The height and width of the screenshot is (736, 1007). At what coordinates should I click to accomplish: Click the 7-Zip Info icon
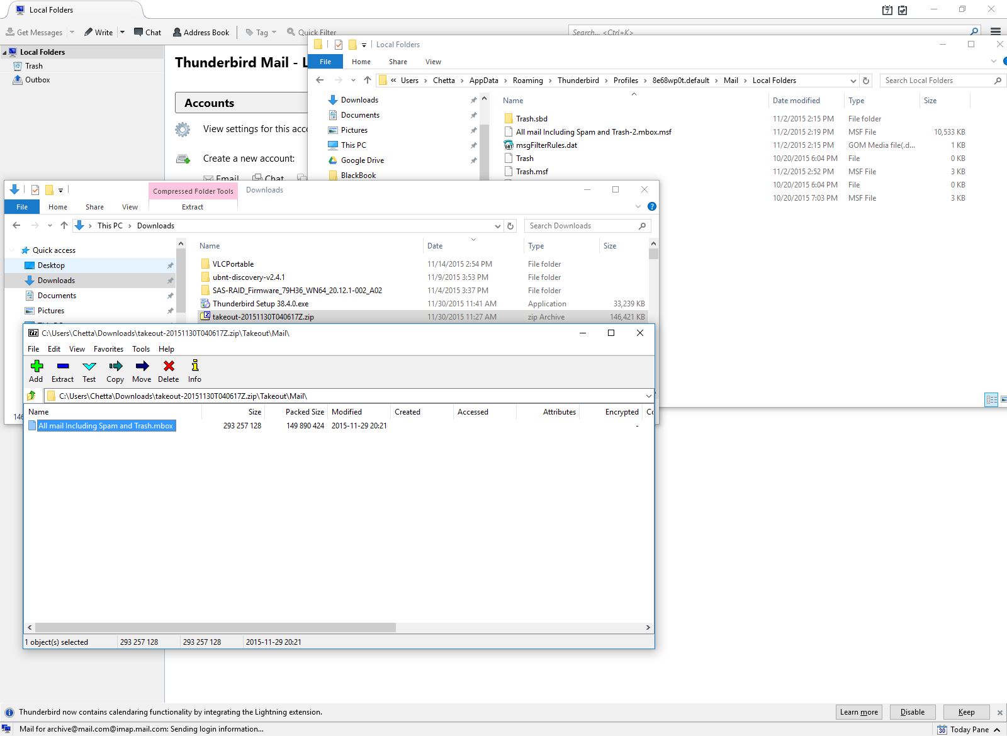coord(195,366)
